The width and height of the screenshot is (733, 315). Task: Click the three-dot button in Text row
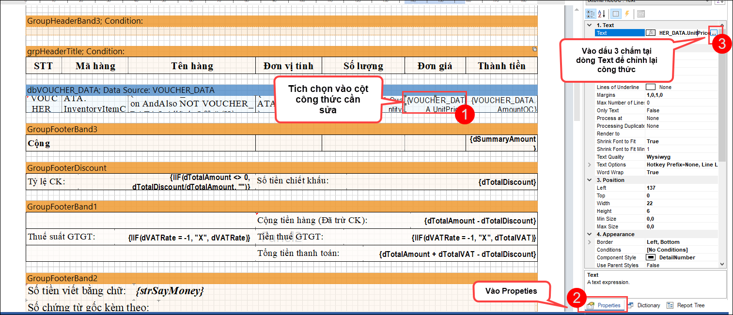[x=713, y=33]
